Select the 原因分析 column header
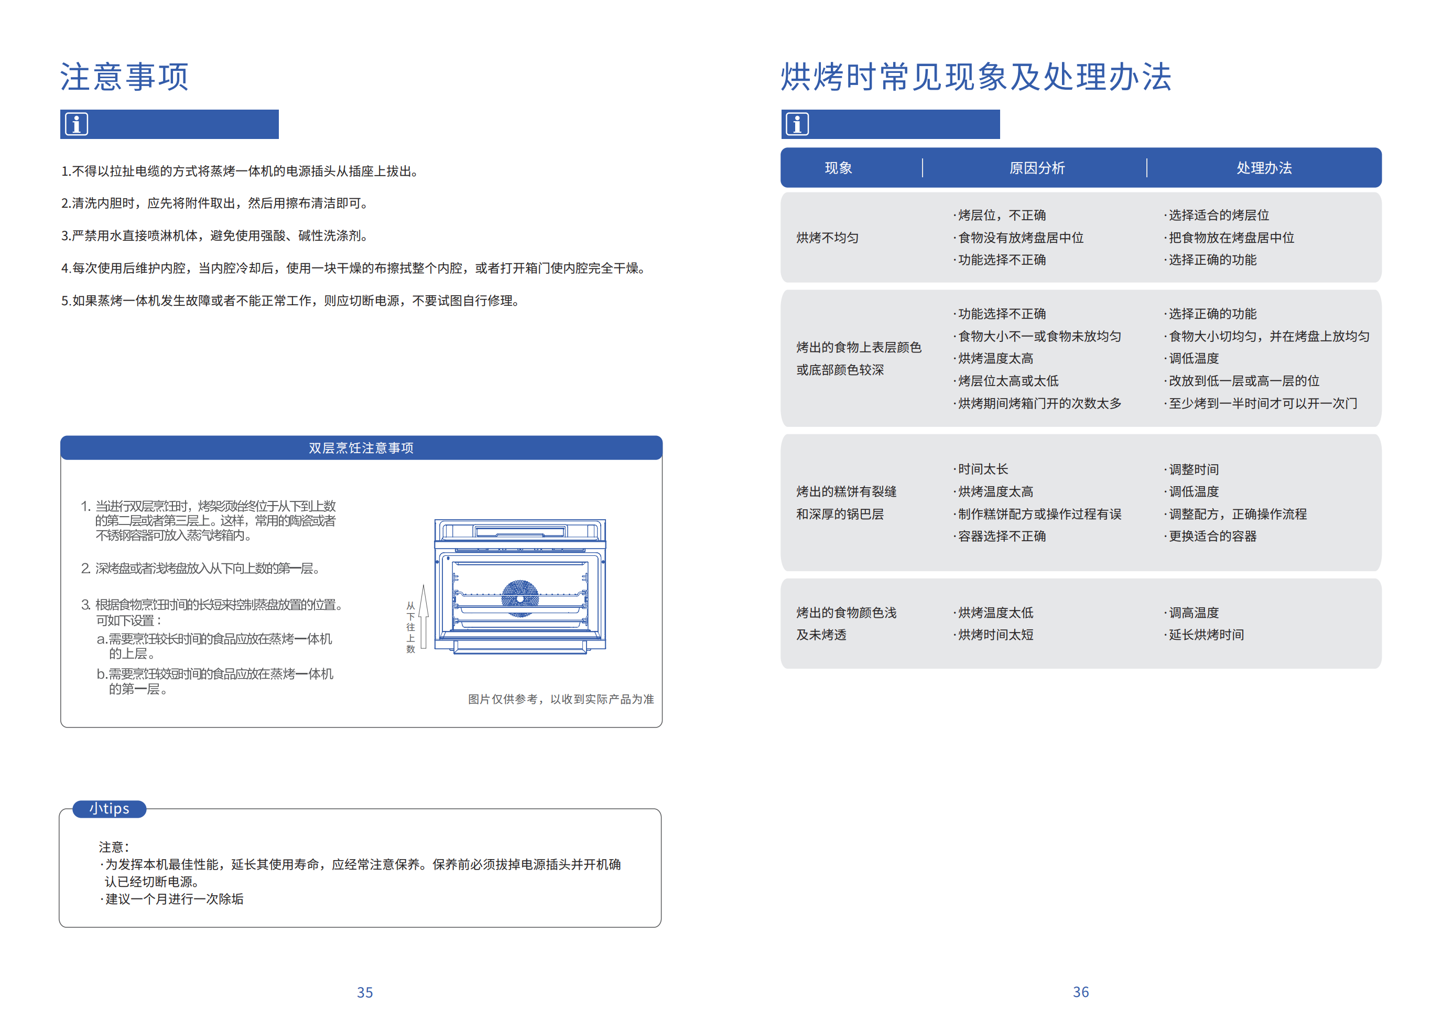 coord(1036,168)
